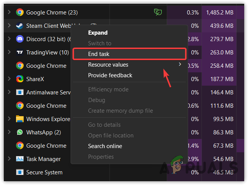This screenshot has height=185, width=248.
Task: Click the Steam Client WebHelper icon
Action: point(19,26)
